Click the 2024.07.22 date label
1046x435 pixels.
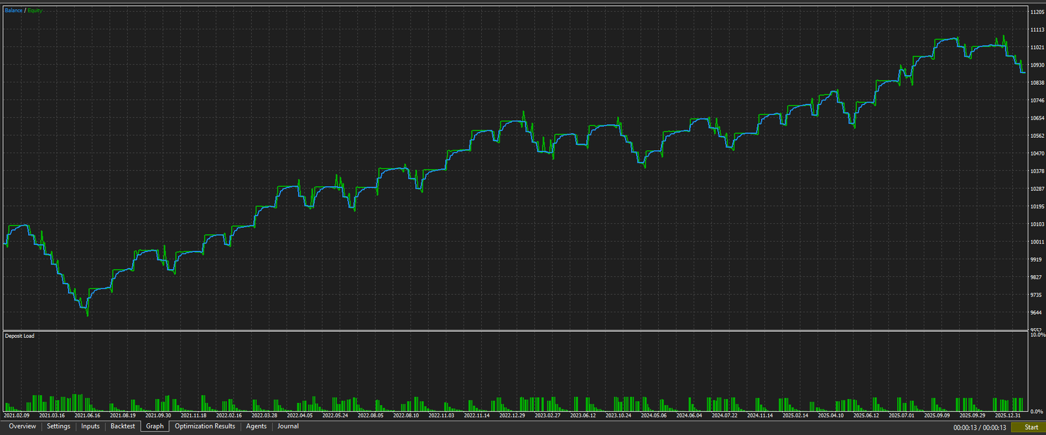coord(724,415)
